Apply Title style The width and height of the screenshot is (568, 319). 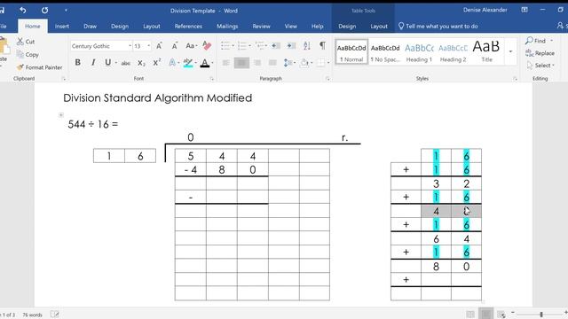[486, 52]
